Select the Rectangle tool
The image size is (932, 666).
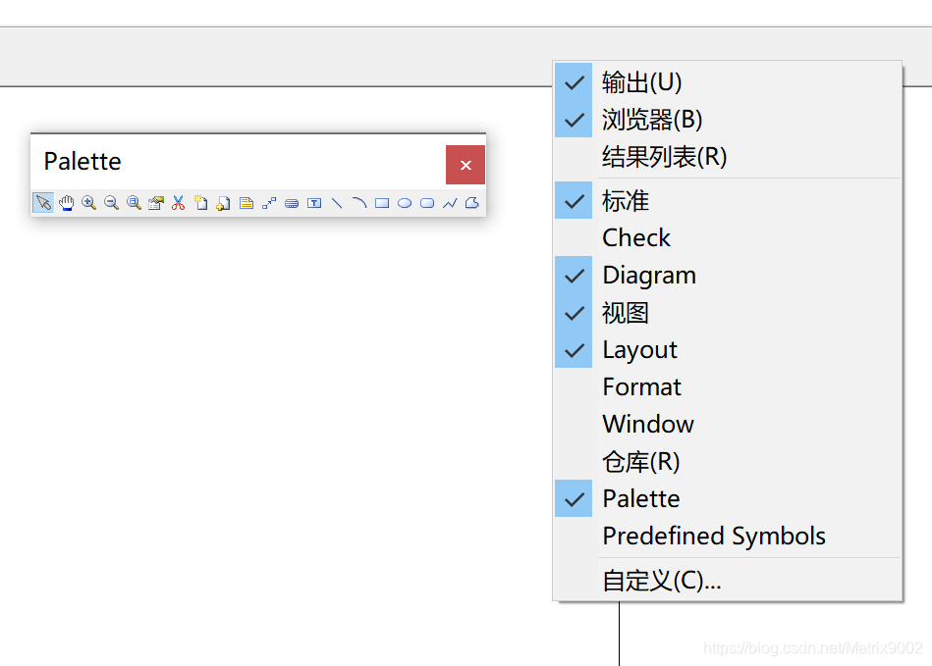coord(382,203)
